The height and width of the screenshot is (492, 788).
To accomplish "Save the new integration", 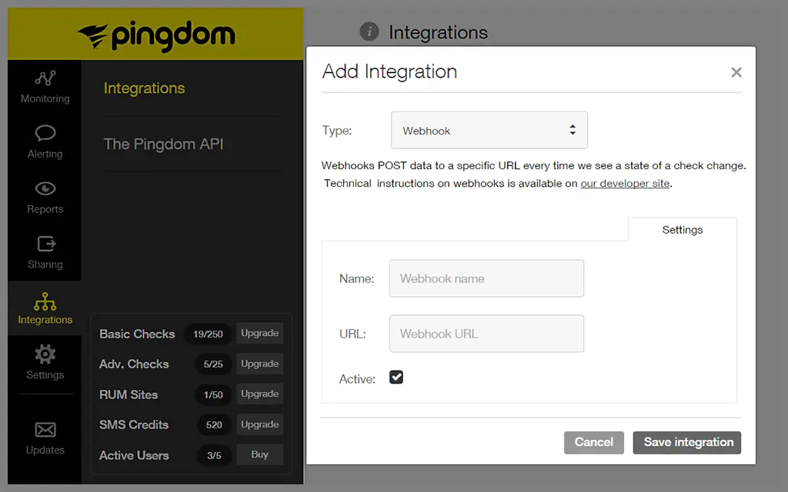I will [x=686, y=443].
